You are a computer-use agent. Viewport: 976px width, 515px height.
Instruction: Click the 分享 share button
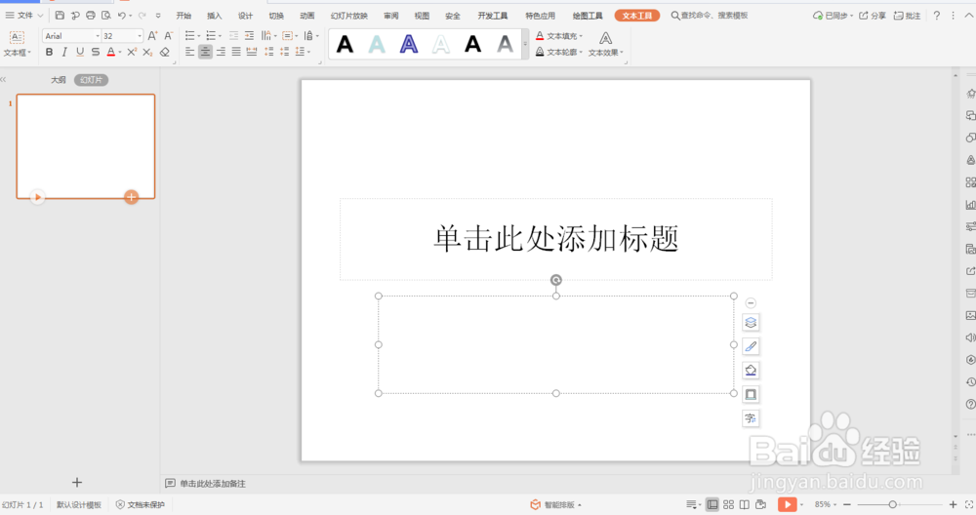pyautogui.click(x=873, y=16)
